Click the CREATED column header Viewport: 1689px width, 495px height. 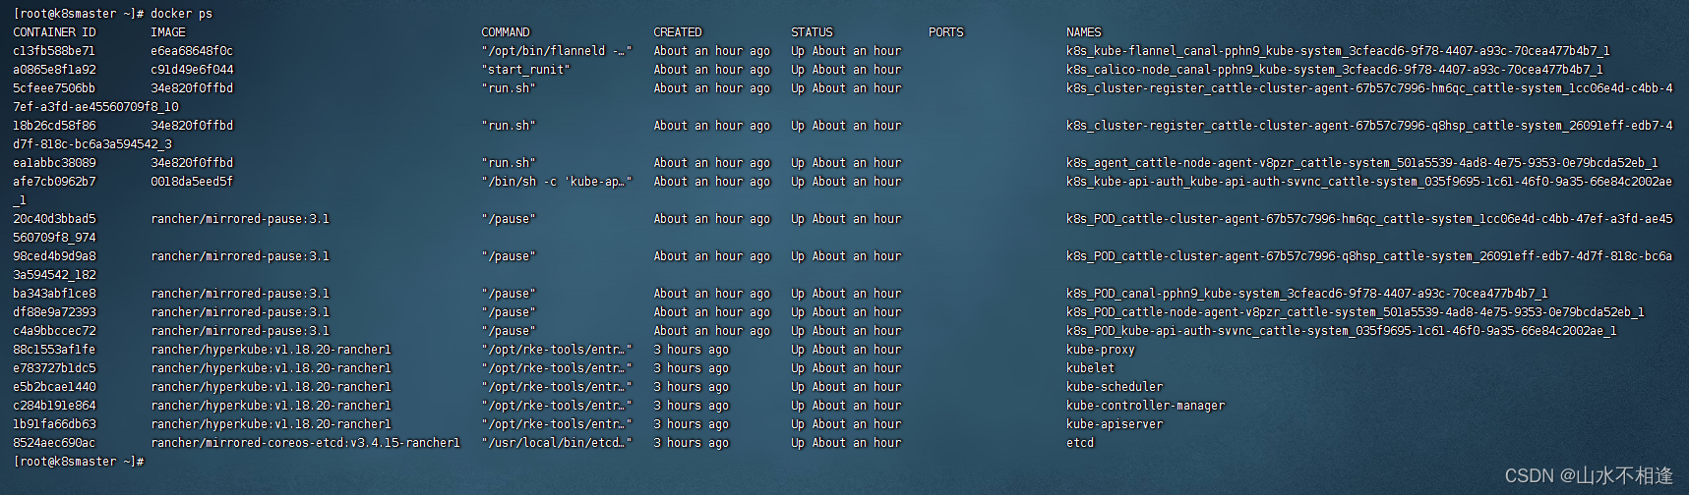[678, 32]
